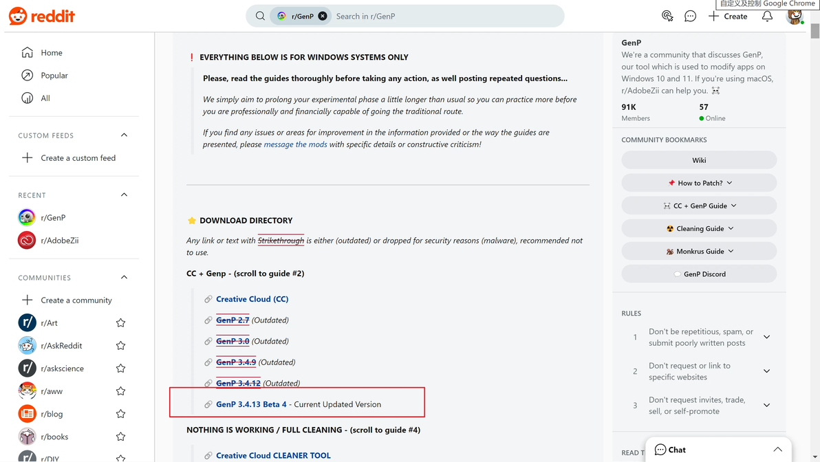The width and height of the screenshot is (820, 462).
Task: Click the Creative Cloud (CC) link
Action: click(x=252, y=299)
